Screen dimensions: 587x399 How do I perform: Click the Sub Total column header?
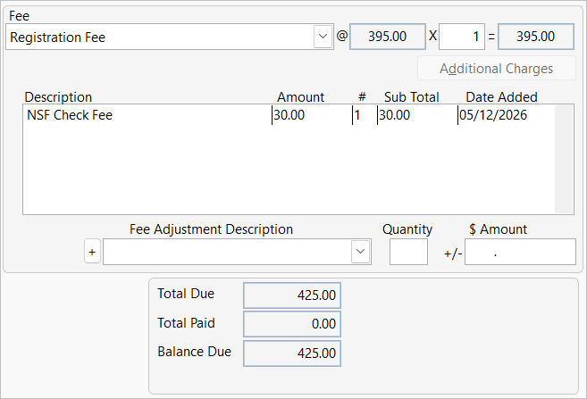411,97
